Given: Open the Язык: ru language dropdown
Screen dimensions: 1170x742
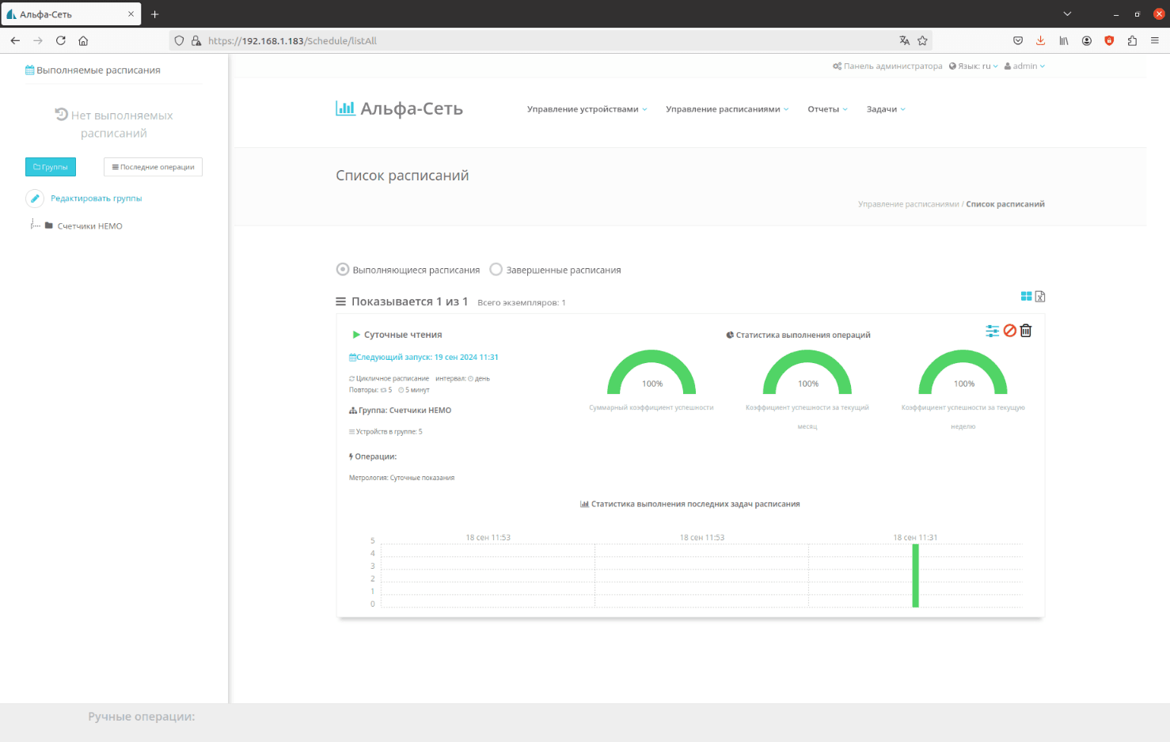Looking at the screenshot, I should click(x=974, y=66).
